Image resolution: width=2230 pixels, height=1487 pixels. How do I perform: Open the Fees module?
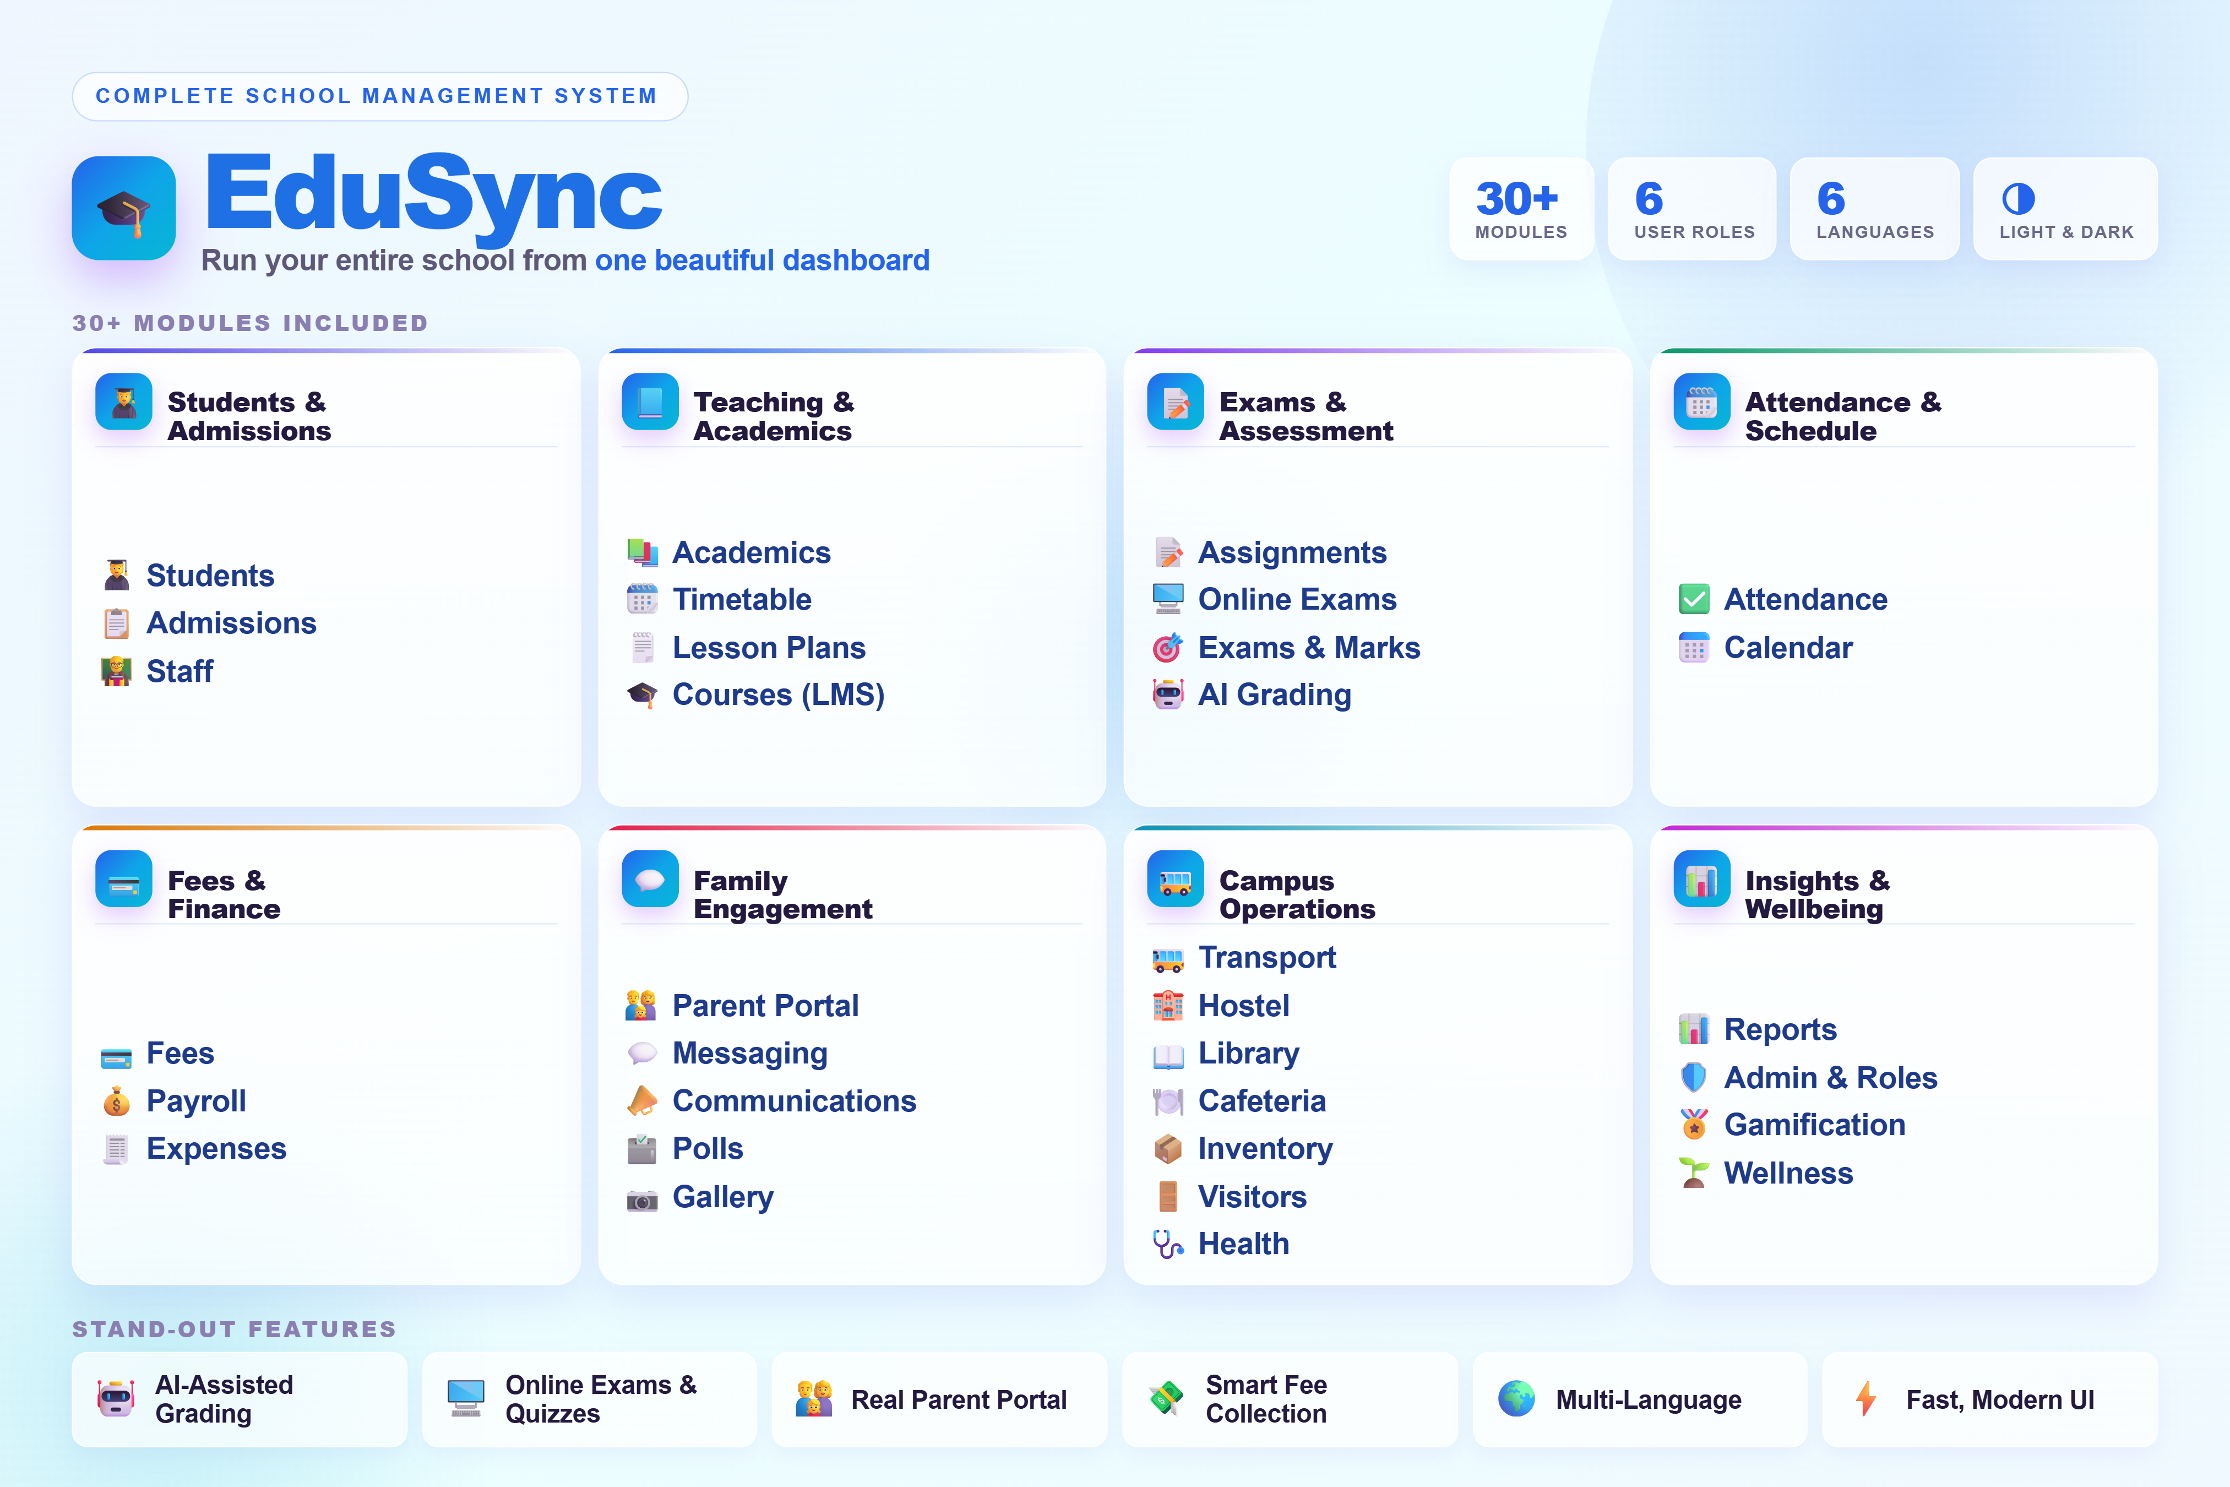(x=180, y=1052)
